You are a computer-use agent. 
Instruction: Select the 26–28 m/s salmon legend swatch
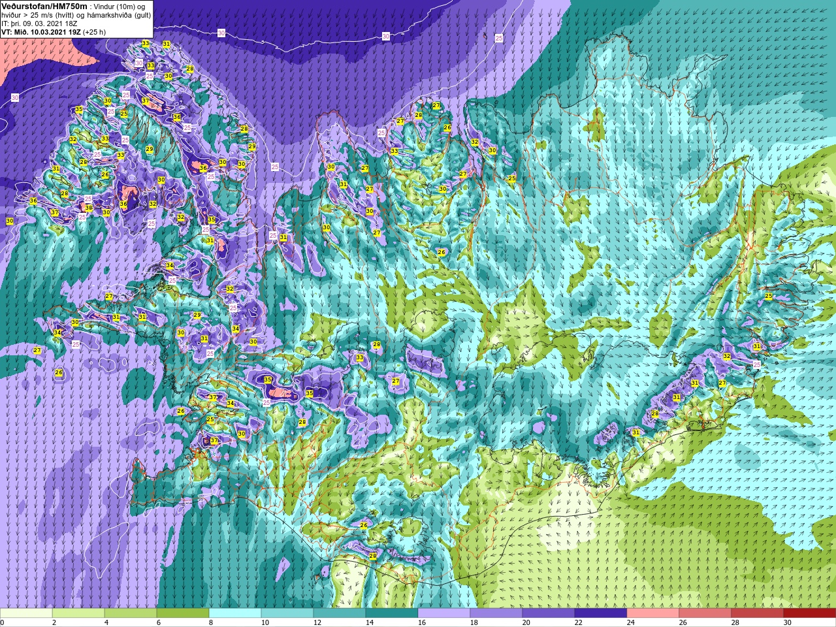pos(705,613)
